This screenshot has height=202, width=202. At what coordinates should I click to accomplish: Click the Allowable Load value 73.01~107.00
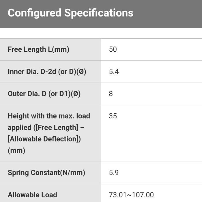click(131, 195)
